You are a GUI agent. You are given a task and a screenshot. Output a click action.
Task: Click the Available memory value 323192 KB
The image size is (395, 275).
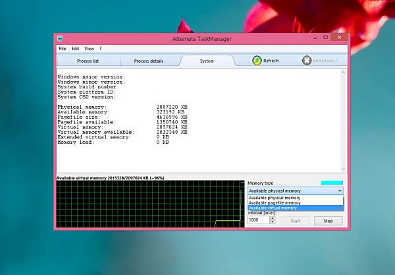tap(171, 112)
